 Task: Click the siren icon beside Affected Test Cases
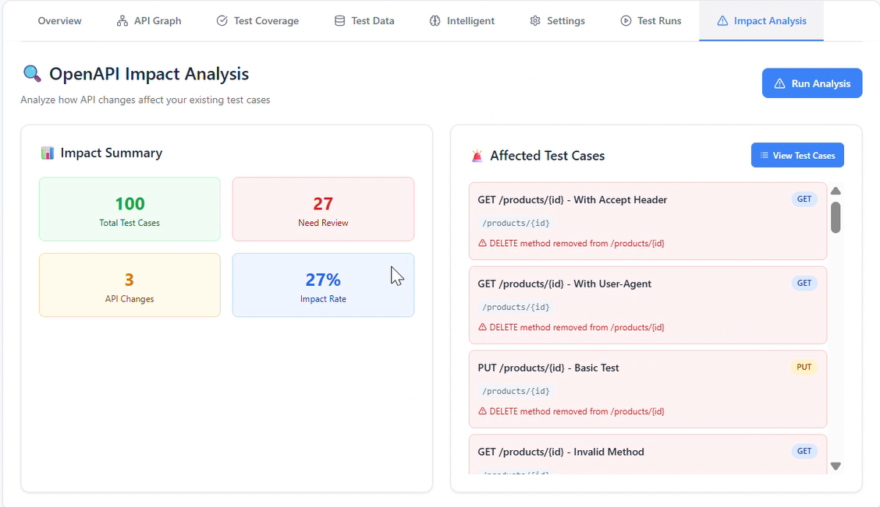click(x=477, y=155)
